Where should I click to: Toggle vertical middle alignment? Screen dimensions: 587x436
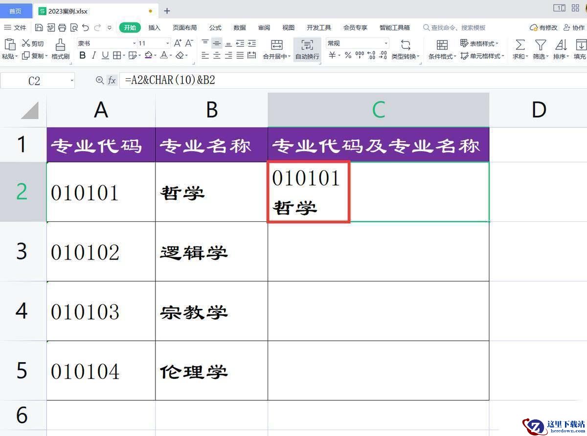pyautogui.click(x=217, y=43)
